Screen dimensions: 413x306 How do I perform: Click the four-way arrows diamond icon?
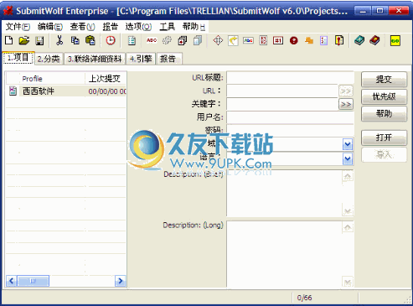tap(218, 40)
